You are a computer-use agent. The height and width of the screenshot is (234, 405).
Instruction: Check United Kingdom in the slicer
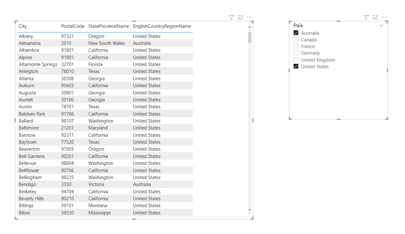click(x=296, y=60)
